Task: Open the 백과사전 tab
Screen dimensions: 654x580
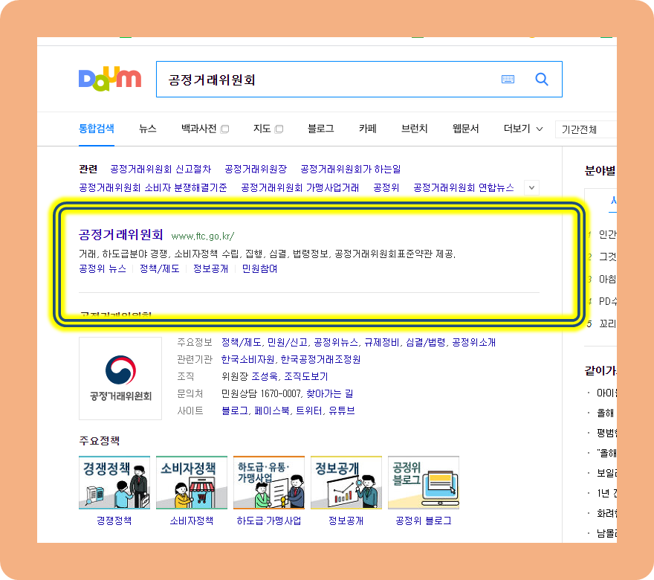Action: (199, 129)
